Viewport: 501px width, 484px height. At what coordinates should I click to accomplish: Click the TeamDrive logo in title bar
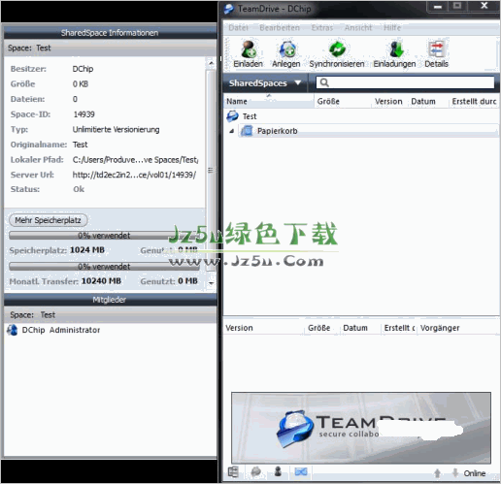click(x=229, y=9)
